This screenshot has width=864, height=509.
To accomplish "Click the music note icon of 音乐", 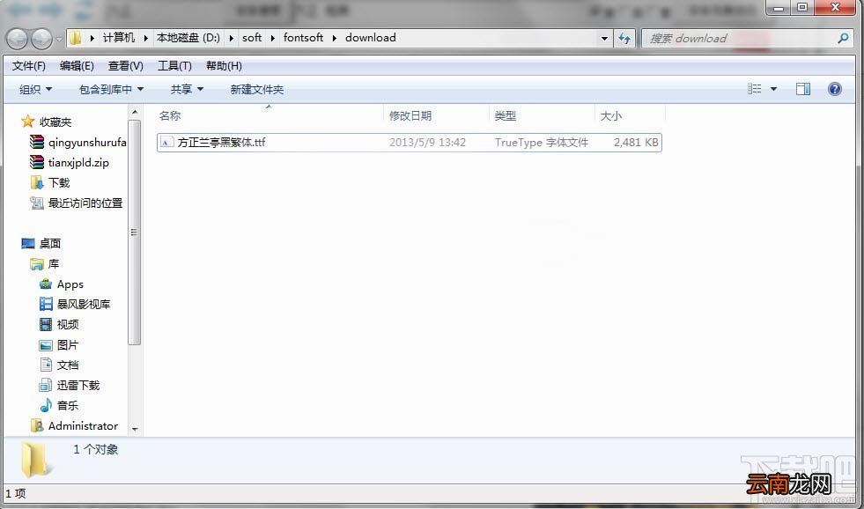I will (46, 405).
